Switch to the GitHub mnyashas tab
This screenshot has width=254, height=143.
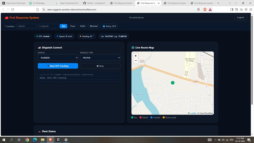click(x=95, y=3)
